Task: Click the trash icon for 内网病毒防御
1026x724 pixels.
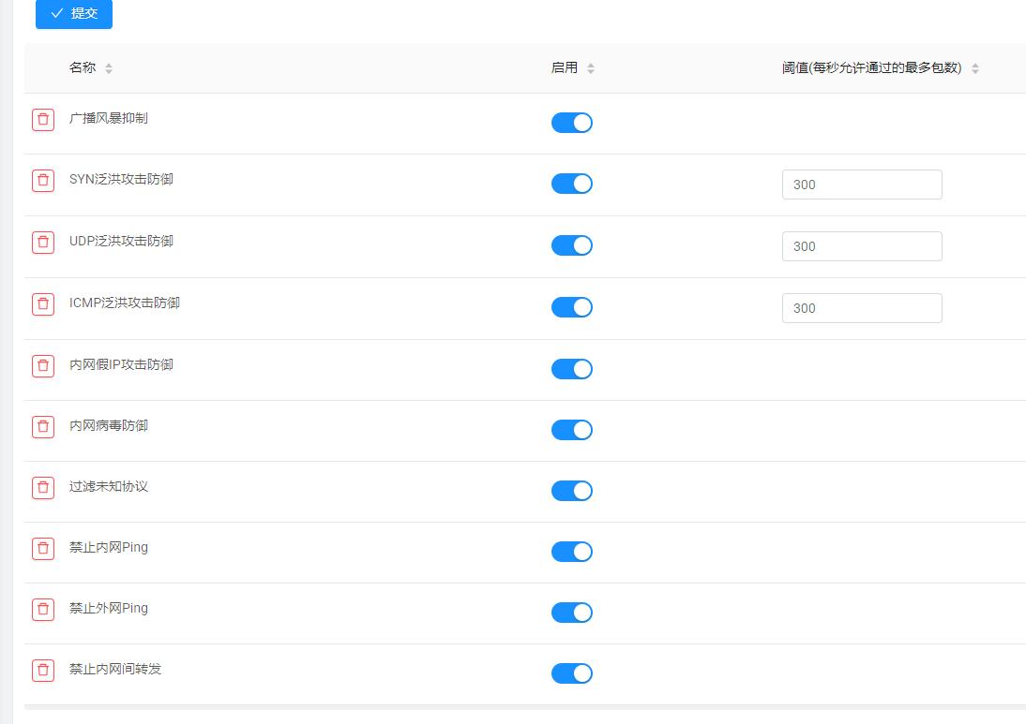Action: pos(43,427)
